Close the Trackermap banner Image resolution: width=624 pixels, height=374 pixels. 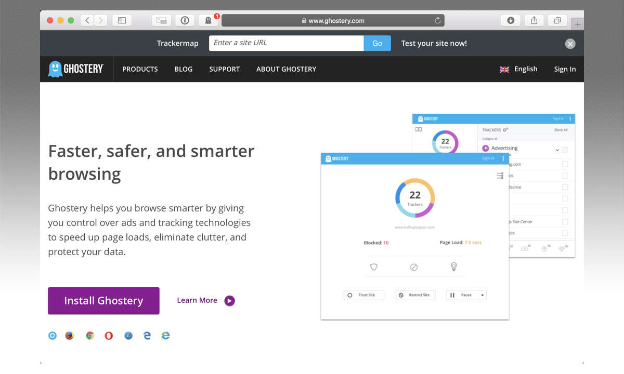point(570,44)
